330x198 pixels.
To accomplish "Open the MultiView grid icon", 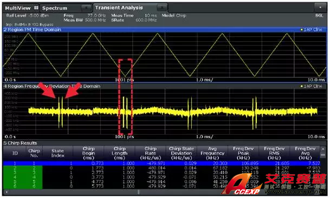I will [x=36, y=8].
